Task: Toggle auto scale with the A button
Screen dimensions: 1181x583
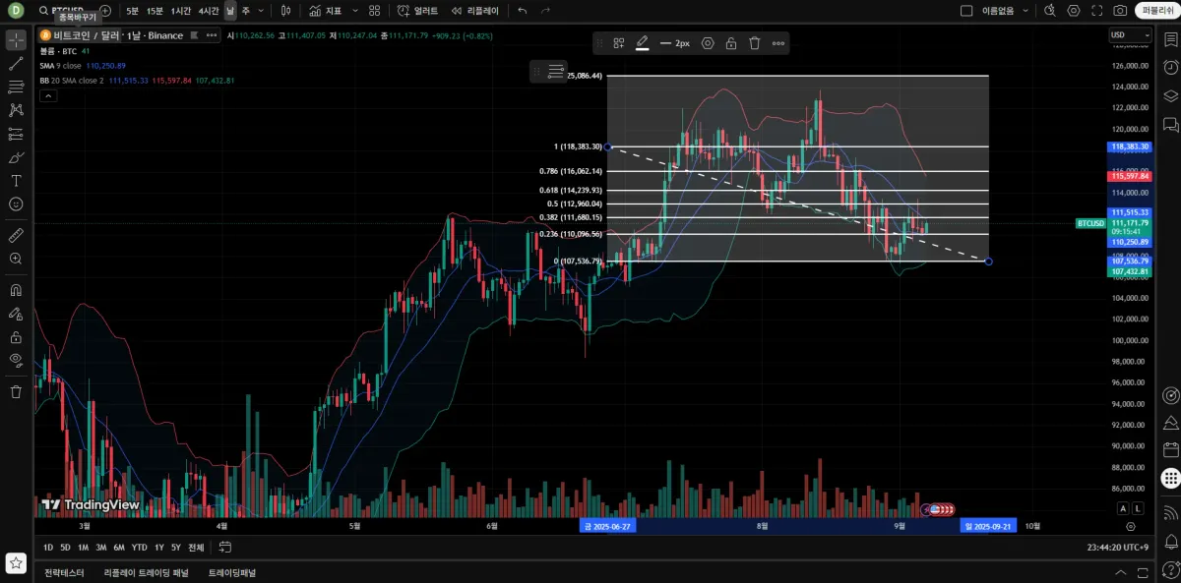Action: pos(1122,508)
